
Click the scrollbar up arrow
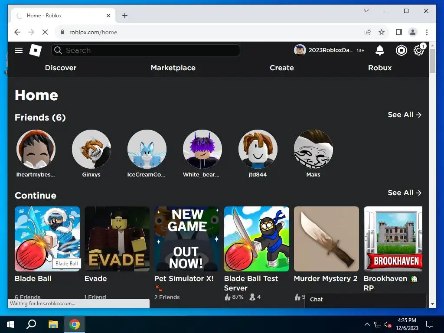(x=432, y=45)
